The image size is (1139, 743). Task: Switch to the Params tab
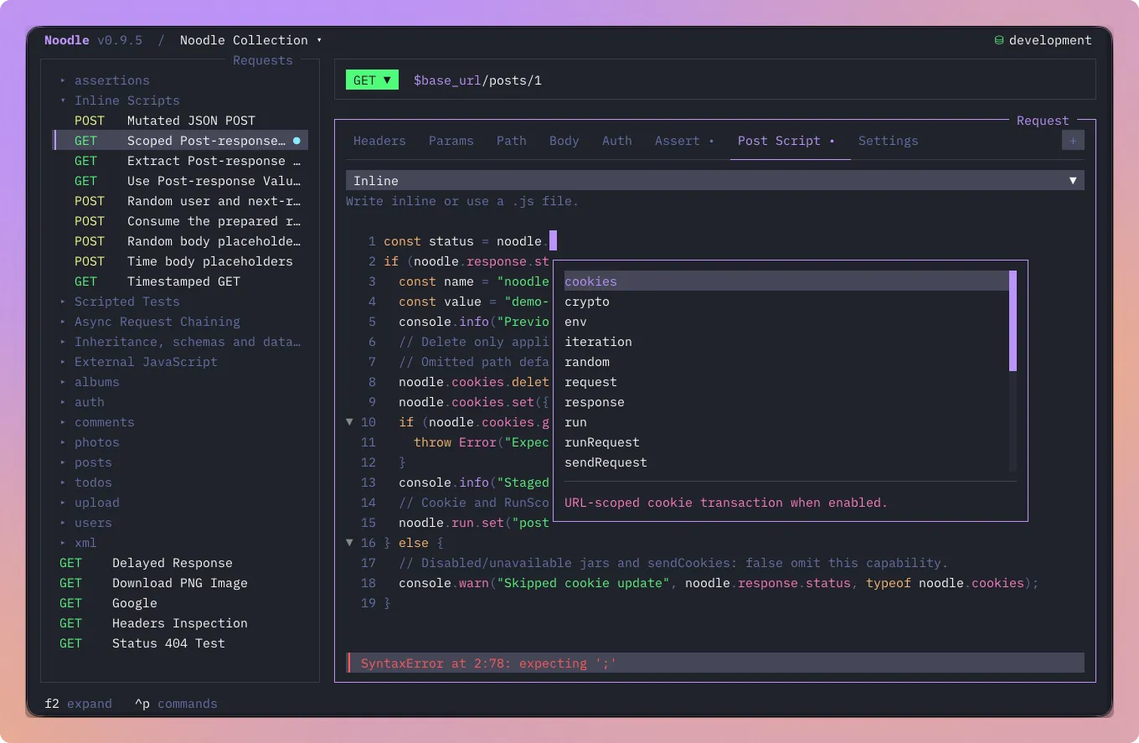coord(451,141)
